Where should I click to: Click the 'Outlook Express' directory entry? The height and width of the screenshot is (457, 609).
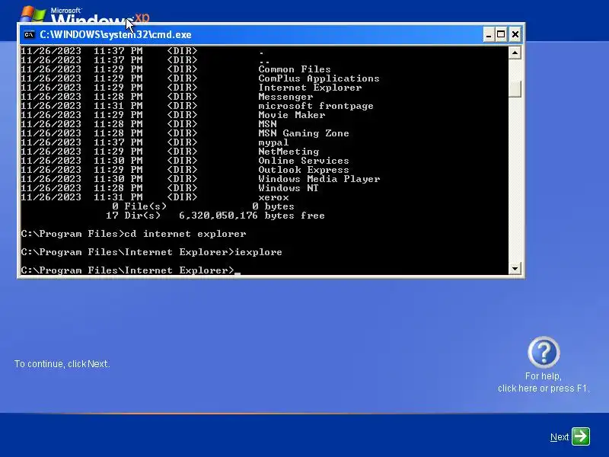click(304, 170)
